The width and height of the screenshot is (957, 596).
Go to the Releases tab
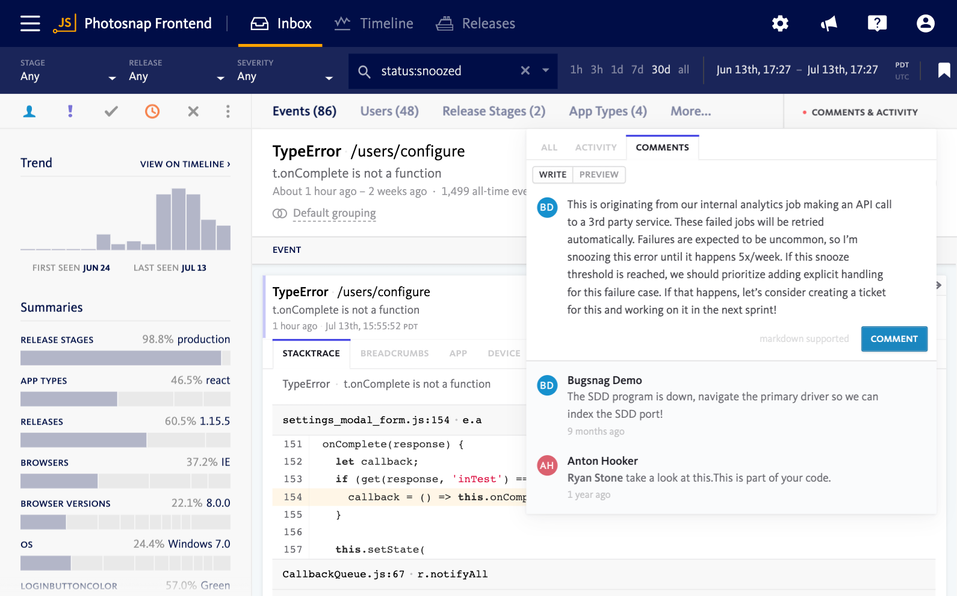pos(475,23)
